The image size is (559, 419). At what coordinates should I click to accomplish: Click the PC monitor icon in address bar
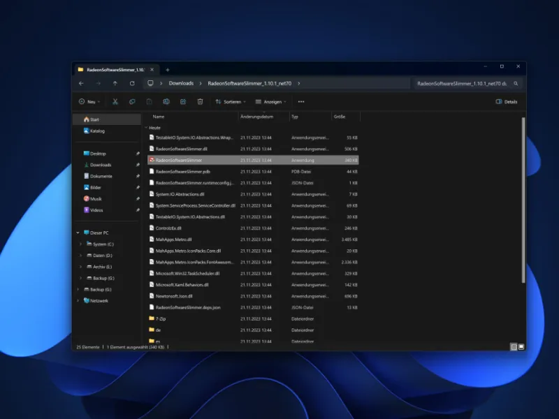[x=150, y=83]
